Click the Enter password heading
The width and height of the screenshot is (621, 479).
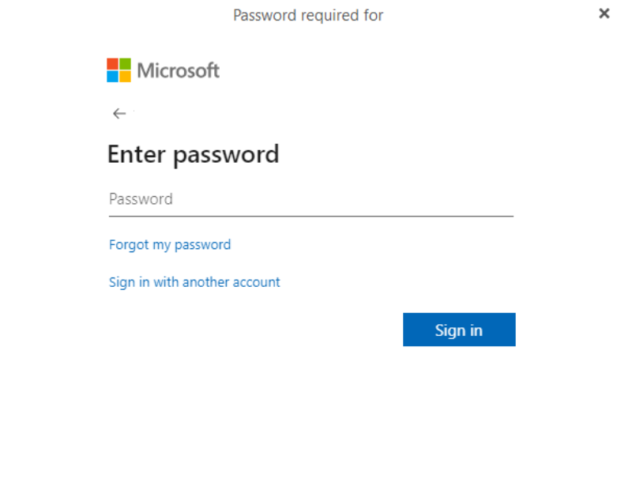click(194, 154)
